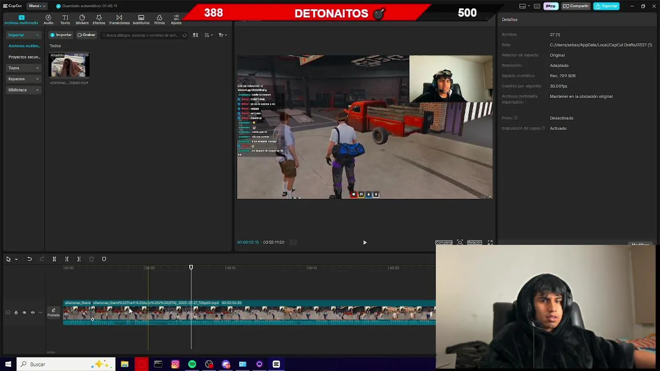Focus the media search field
Screen dimensions: 660x371
(x=143, y=35)
